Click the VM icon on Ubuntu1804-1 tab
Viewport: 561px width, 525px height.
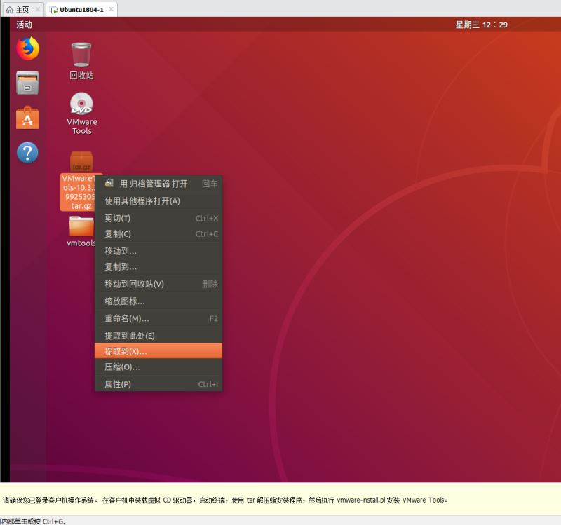tap(54, 10)
